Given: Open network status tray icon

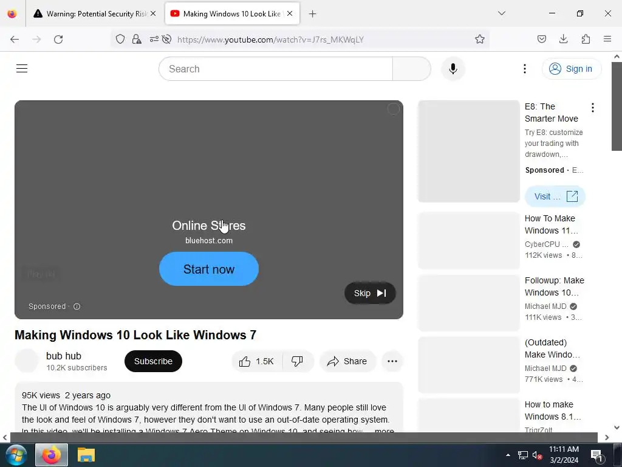Looking at the screenshot, I should tap(523, 455).
